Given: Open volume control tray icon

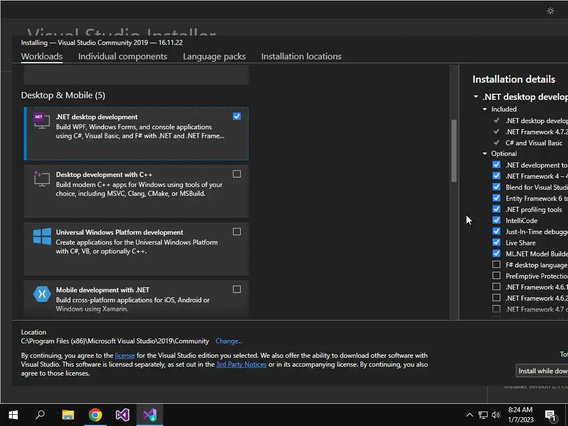Looking at the screenshot, I should tap(495, 415).
